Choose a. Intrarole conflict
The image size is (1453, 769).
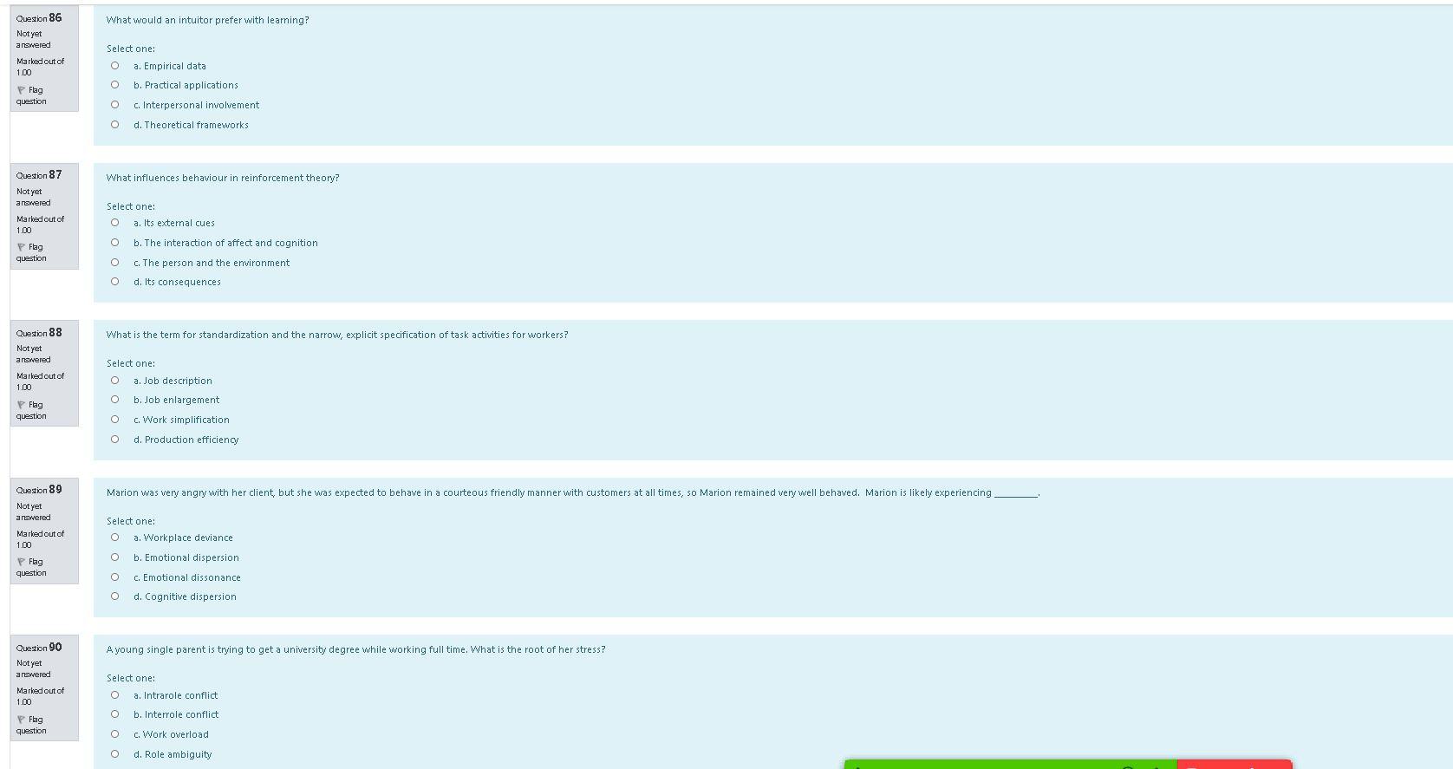tap(114, 695)
